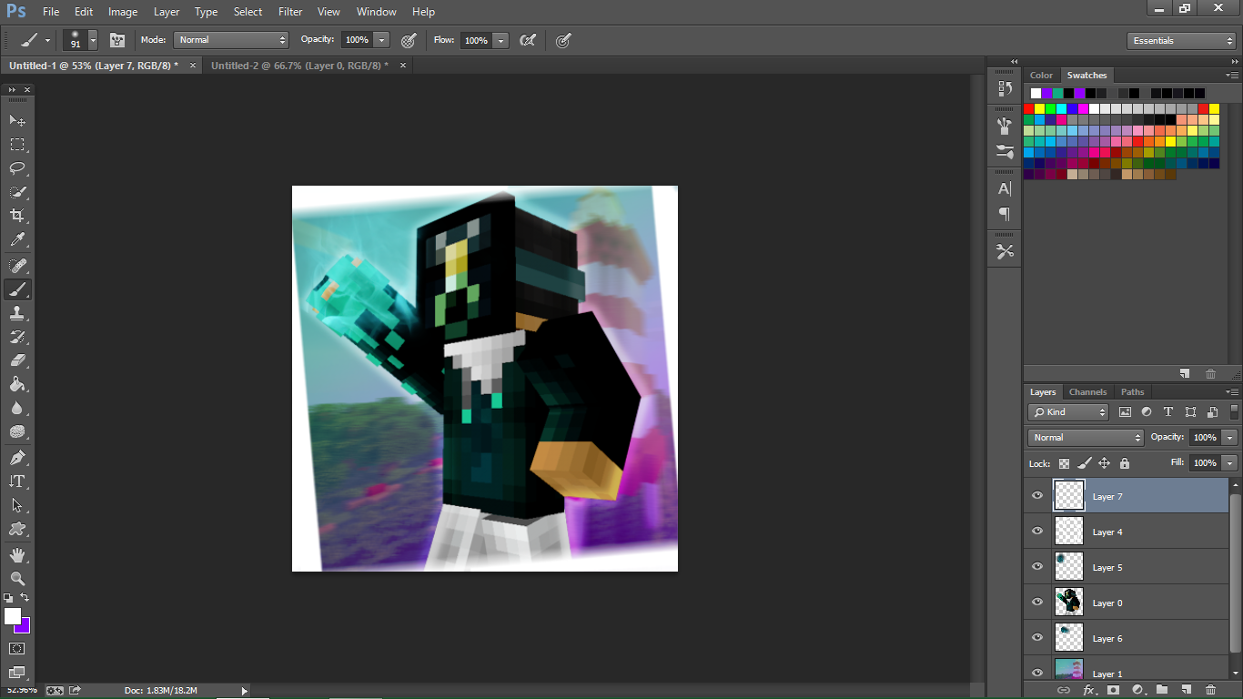Toggle Quick Mask mode
This screenshot has width=1243, height=699.
(x=17, y=648)
